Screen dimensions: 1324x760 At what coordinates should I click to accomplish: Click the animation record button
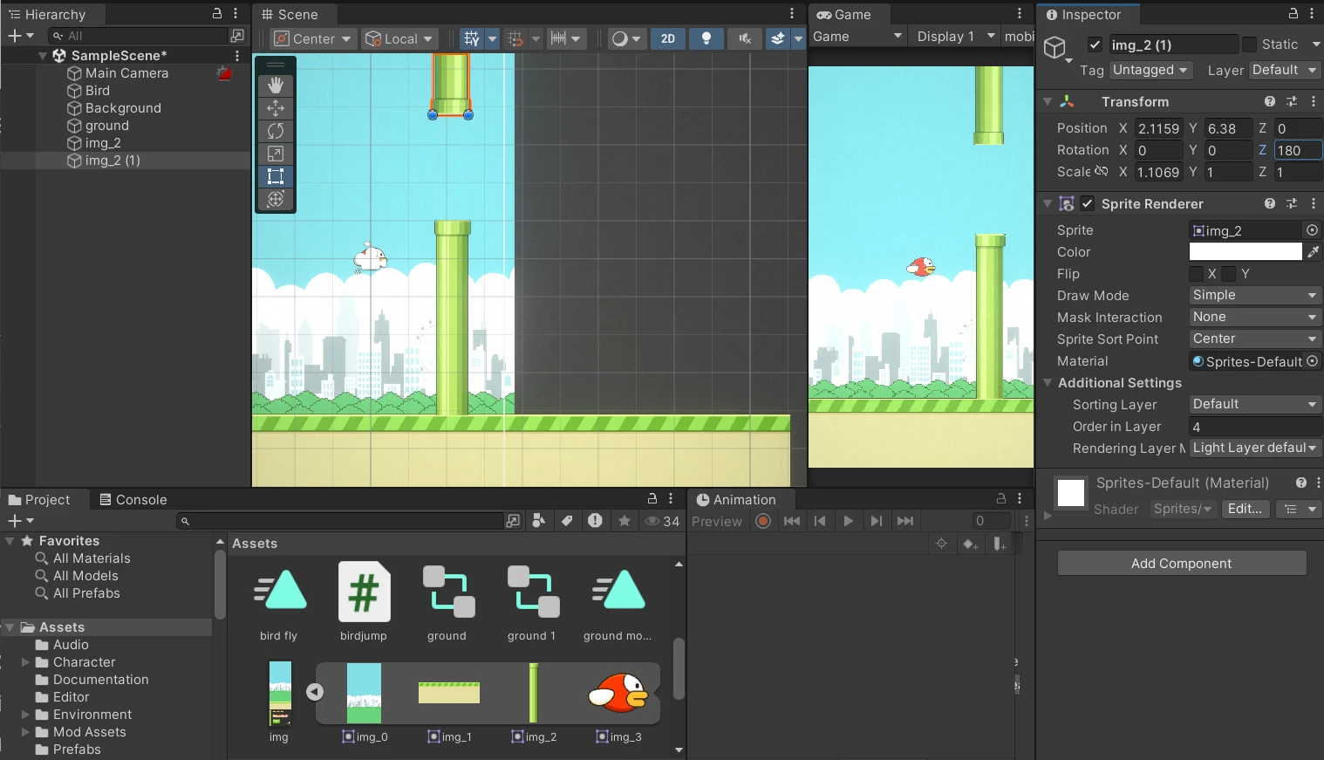(x=763, y=521)
